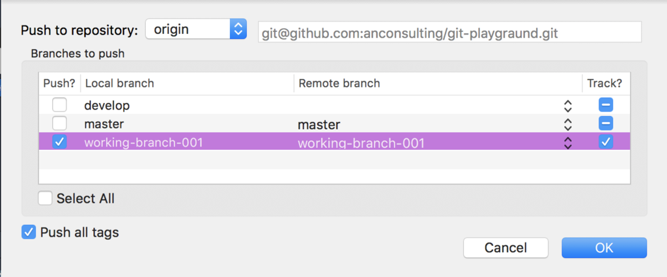The image size is (667, 277).
Task: Toggle Track for develop branch
Action: [606, 105]
